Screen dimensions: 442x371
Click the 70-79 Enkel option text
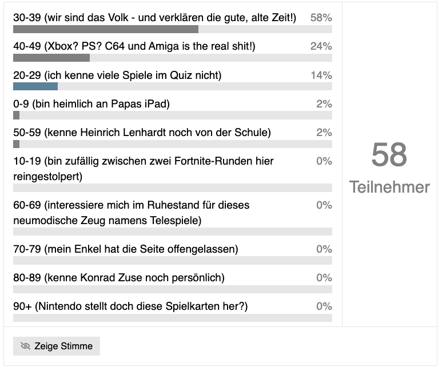point(126,249)
